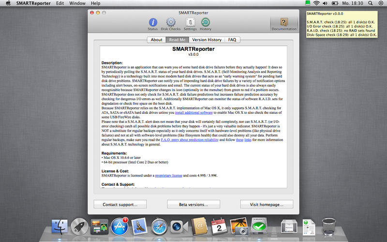Open the Wi-Fi menubar icon
Viewport: 387px width, 242px height.
(316, 3)
